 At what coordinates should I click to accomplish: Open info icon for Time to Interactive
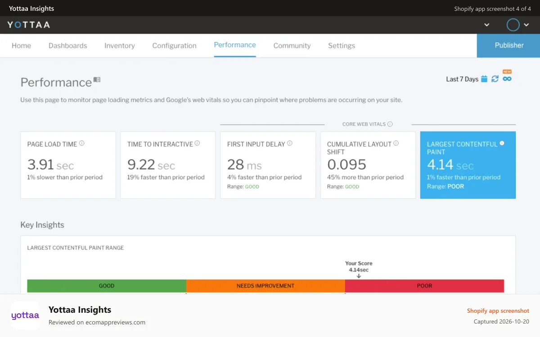pos(197,143)
